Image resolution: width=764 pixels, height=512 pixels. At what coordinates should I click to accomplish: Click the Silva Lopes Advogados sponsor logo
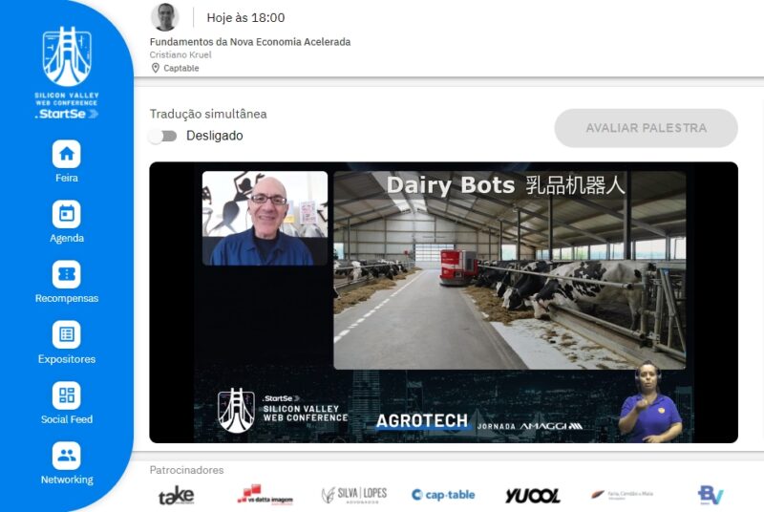(x=353, y=495)
